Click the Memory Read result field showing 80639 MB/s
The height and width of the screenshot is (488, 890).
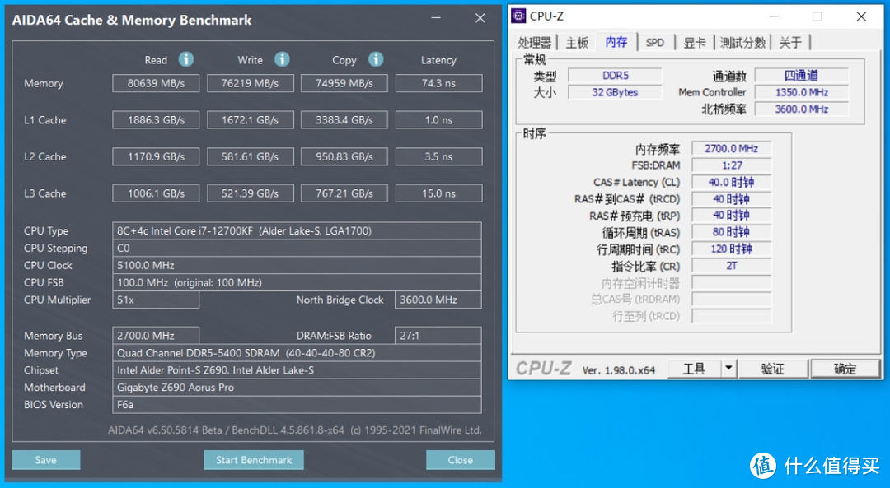[156, 82]
